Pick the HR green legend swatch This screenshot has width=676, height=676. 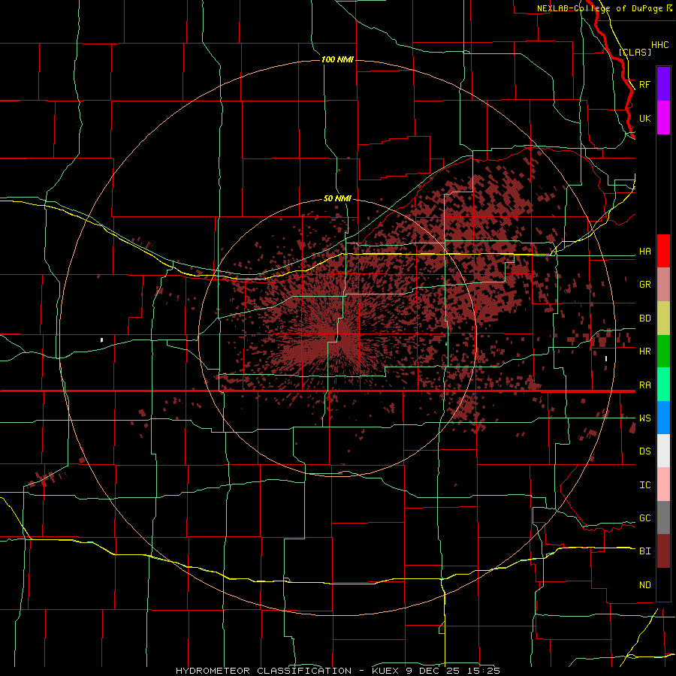tap(663, 352)
